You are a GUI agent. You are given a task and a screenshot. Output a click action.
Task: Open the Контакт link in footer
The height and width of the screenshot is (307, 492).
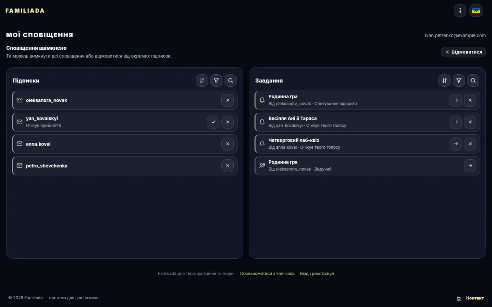coord(475,298)
